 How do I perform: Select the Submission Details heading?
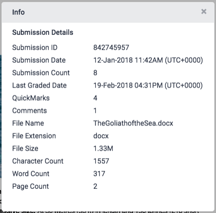click(43, 32)
